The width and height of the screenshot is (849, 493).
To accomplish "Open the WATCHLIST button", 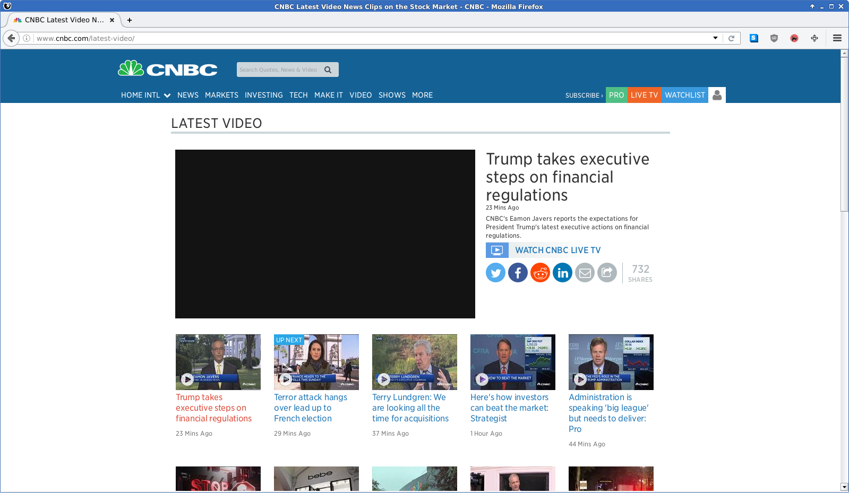I will coord(685,95).
